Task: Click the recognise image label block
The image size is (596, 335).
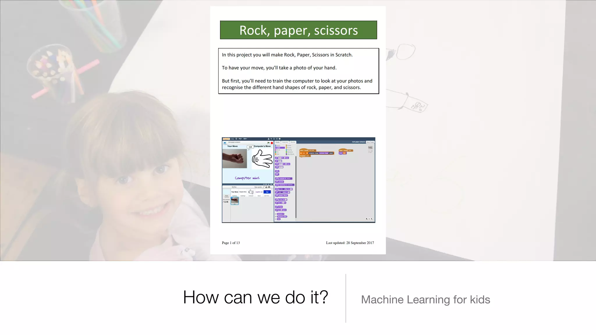Action: pos(321,153)
